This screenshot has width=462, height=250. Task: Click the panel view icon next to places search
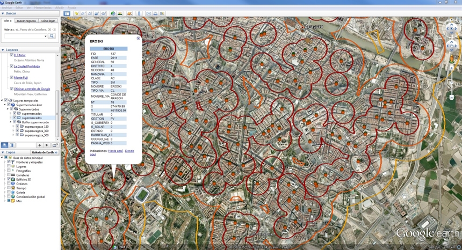pyautogui.click(x=11, y=145)
